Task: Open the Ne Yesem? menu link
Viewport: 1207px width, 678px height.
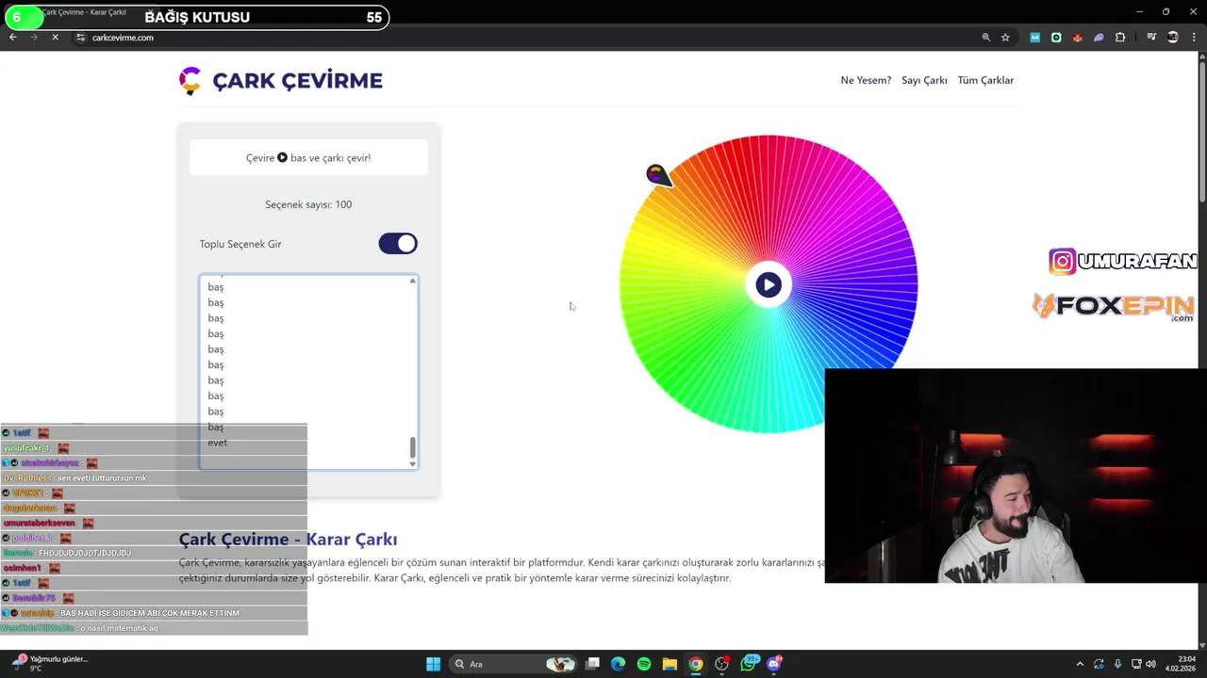Action: tap(866, 80)
